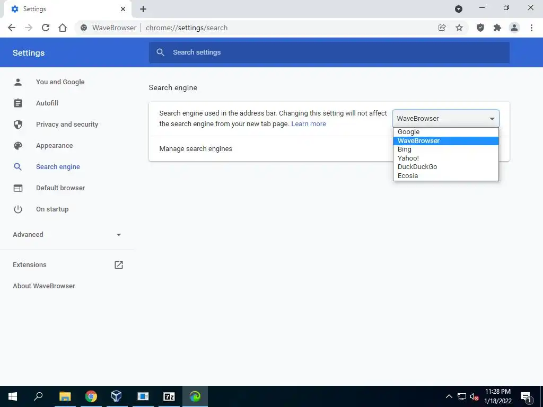Click the site info icon beside WaveBrowser
This screenshot has height=407, width=543.
pyautogui.click(x=84, y=28)
